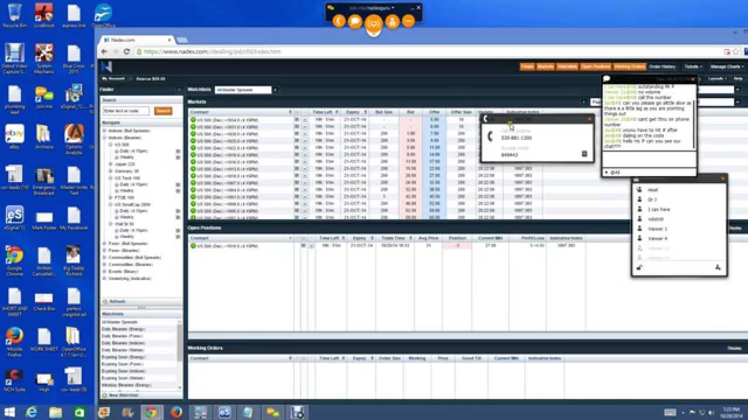Screen dimensions: 748x420
Task: Click the trash icon in call popup
Action: 584,154
